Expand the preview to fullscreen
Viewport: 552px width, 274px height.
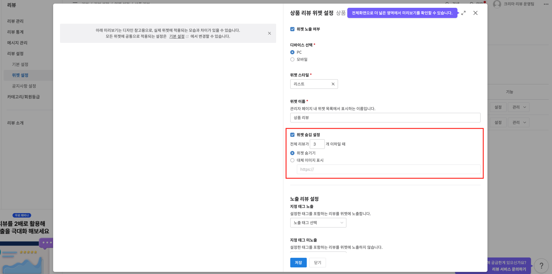point(463,13)
